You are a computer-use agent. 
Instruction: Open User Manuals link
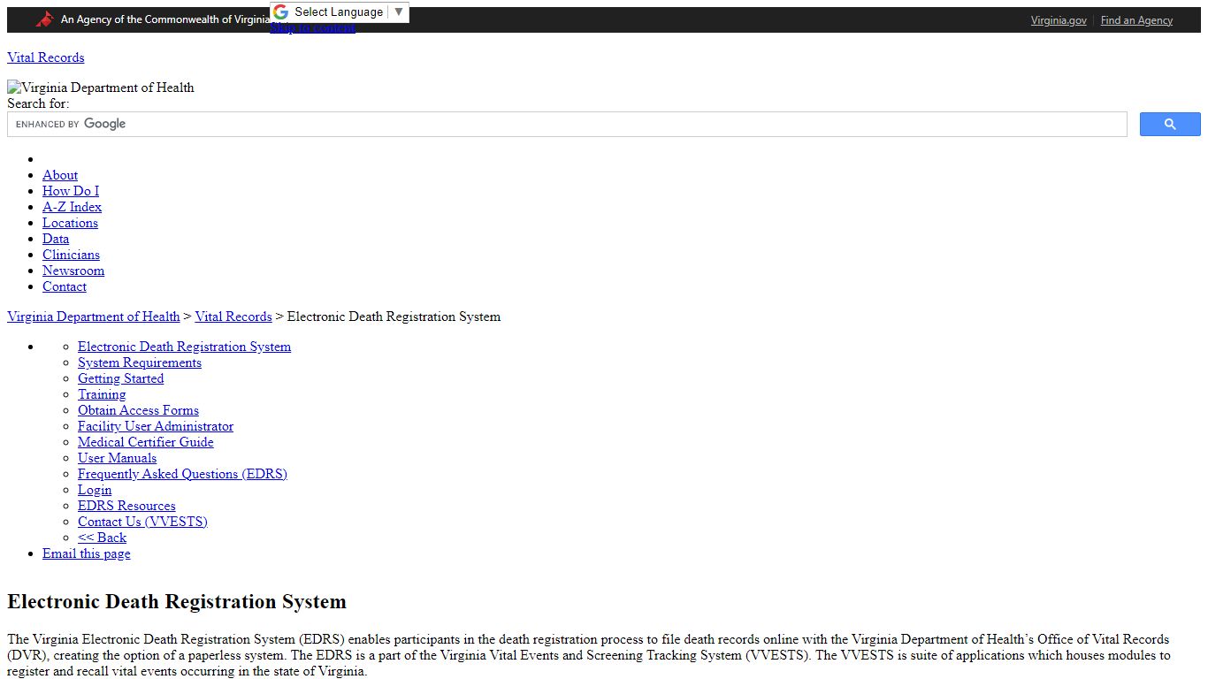click(x=117, y=458)
